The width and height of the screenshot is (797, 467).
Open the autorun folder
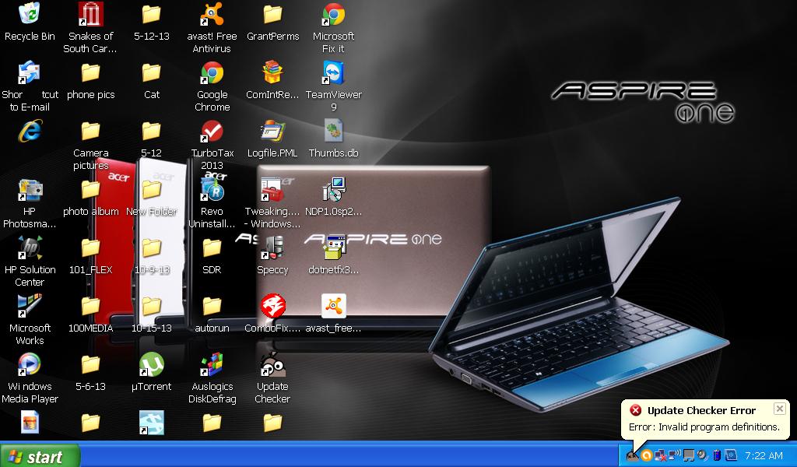coord(212,307)
